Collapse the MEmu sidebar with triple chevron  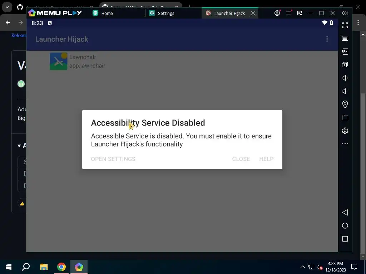(x=345, y=13)
